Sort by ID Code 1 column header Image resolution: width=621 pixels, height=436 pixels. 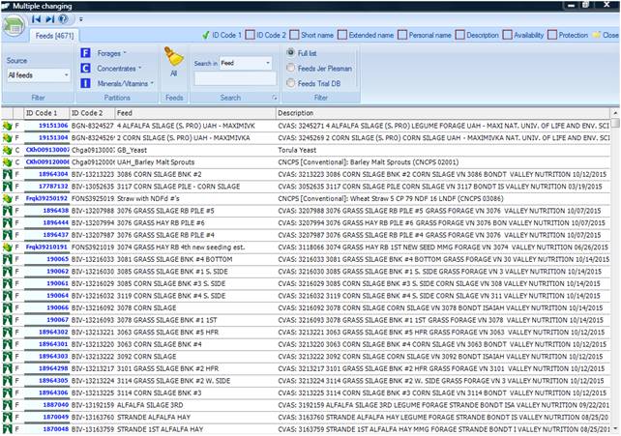tap(46, 113)
